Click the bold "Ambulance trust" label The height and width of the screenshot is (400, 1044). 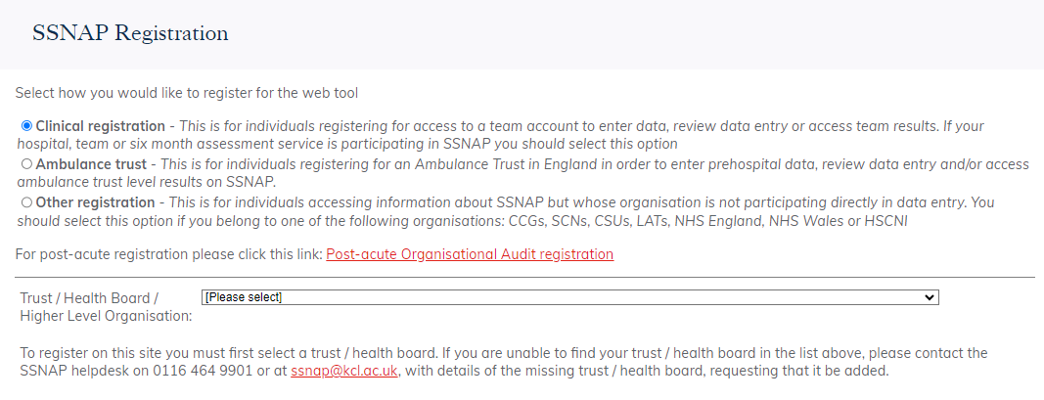pos(91,164)
